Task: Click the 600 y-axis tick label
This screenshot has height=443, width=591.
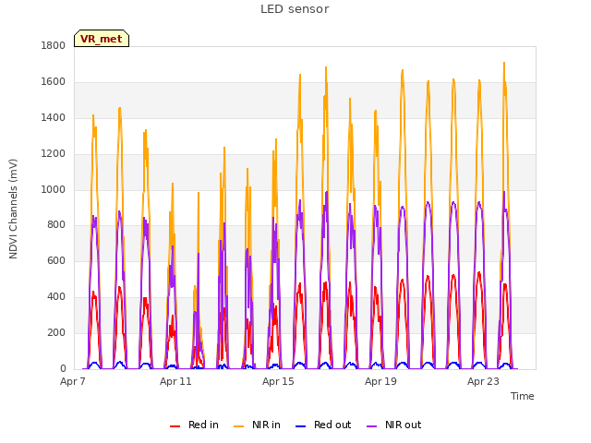Action: 56,260
